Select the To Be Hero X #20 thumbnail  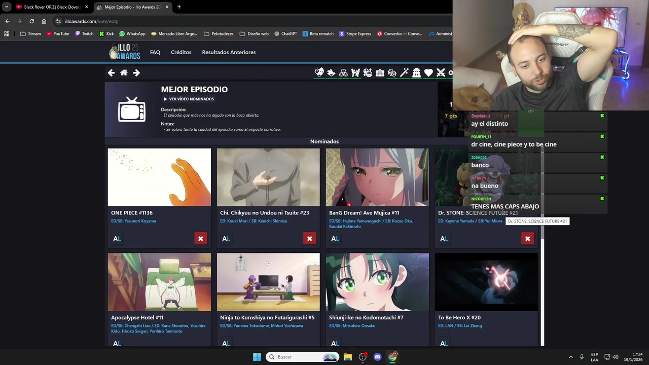(x=486, y=282)
